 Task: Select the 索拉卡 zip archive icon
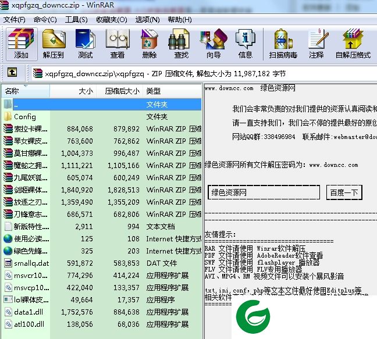coord(8,129)
